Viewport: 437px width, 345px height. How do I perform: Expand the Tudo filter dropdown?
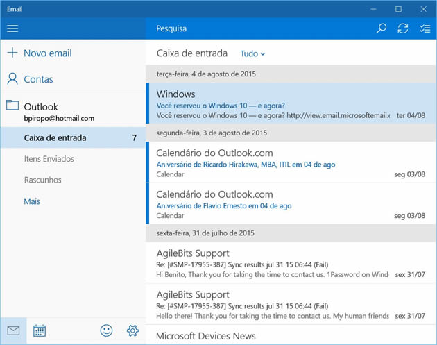(252, 53)
